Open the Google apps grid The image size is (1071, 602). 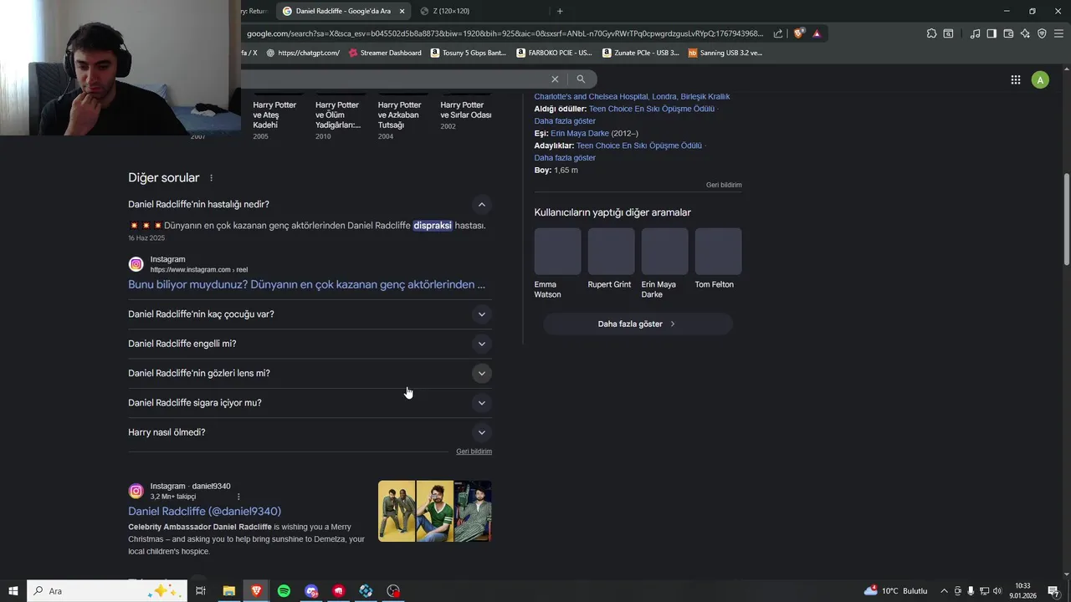pyautogui.click(x=1015, y=79)
